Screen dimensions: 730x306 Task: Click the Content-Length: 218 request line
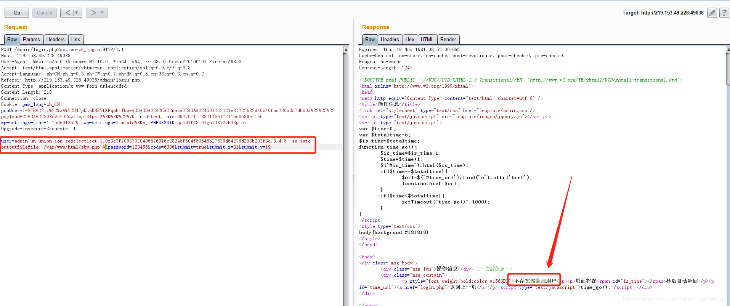(26, 92)
